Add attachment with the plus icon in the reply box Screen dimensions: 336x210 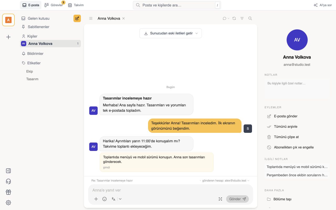(96, 199)
